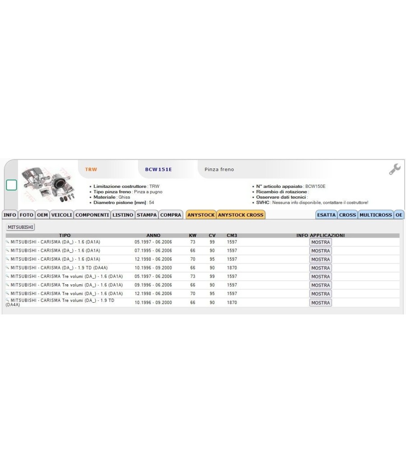Switch to the ANYSTOCK tab

tap(201, 215)
